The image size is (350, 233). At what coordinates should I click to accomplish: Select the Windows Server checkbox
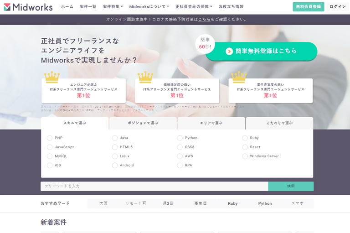click(245, 156)
